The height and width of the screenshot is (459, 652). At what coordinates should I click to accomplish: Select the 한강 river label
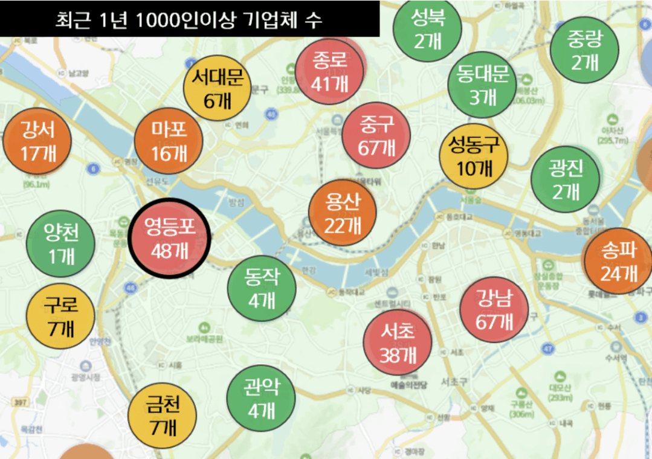(309, 271)
